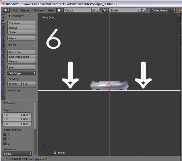Switch to the Create tab

(3, 29)
